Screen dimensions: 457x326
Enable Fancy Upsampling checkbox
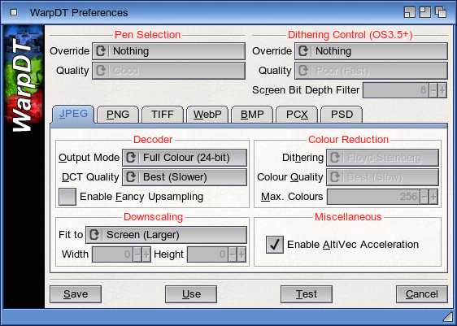pyautogui.click(x=67, y=197)
